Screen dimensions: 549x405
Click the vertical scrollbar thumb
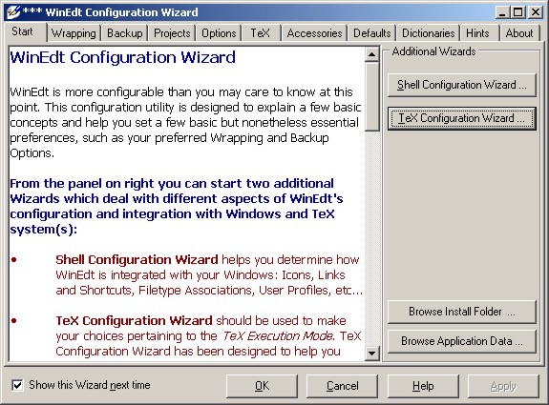pyautogui.click(x=371, y=97)
